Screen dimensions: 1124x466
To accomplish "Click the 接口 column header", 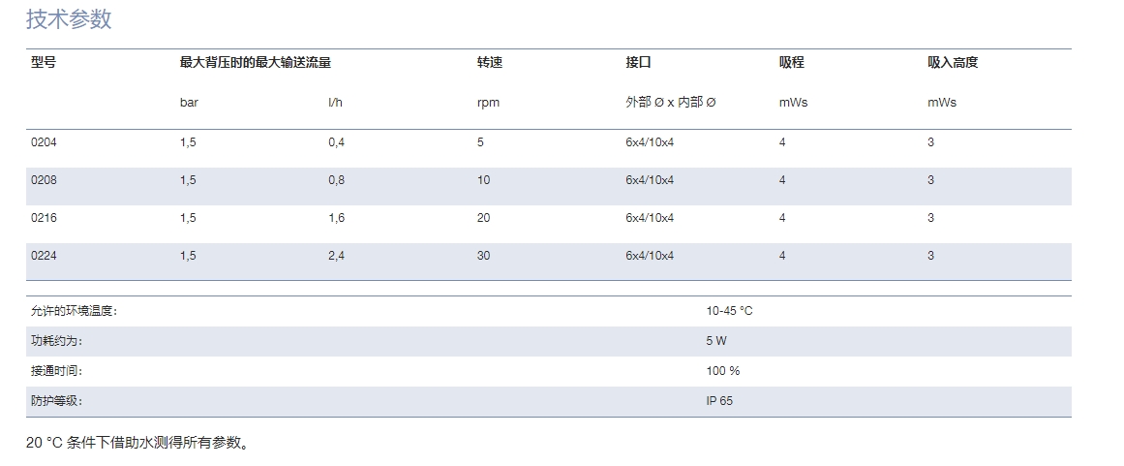I will 638,62.
